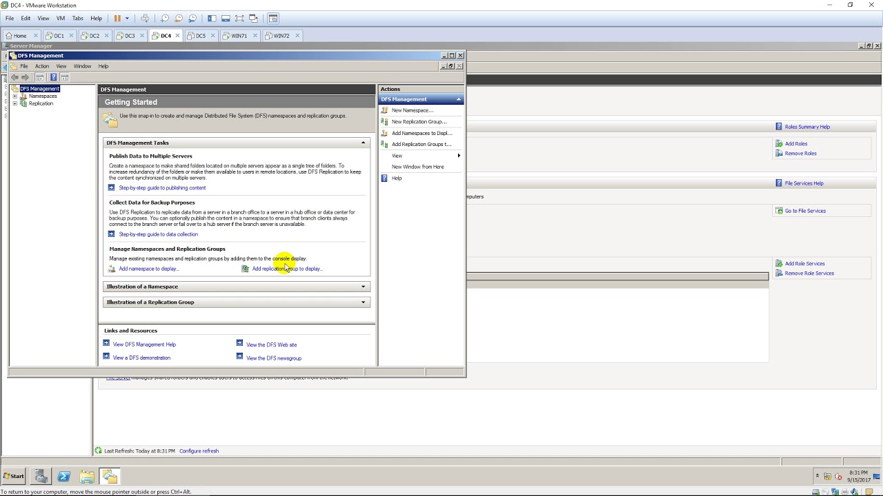
Task: Open the VMware VM menu
Action: [61, 19]
